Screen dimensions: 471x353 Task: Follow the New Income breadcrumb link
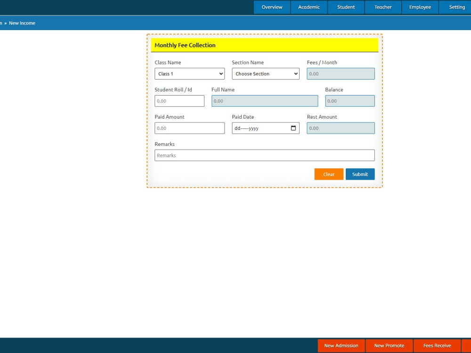click(22, 23)
